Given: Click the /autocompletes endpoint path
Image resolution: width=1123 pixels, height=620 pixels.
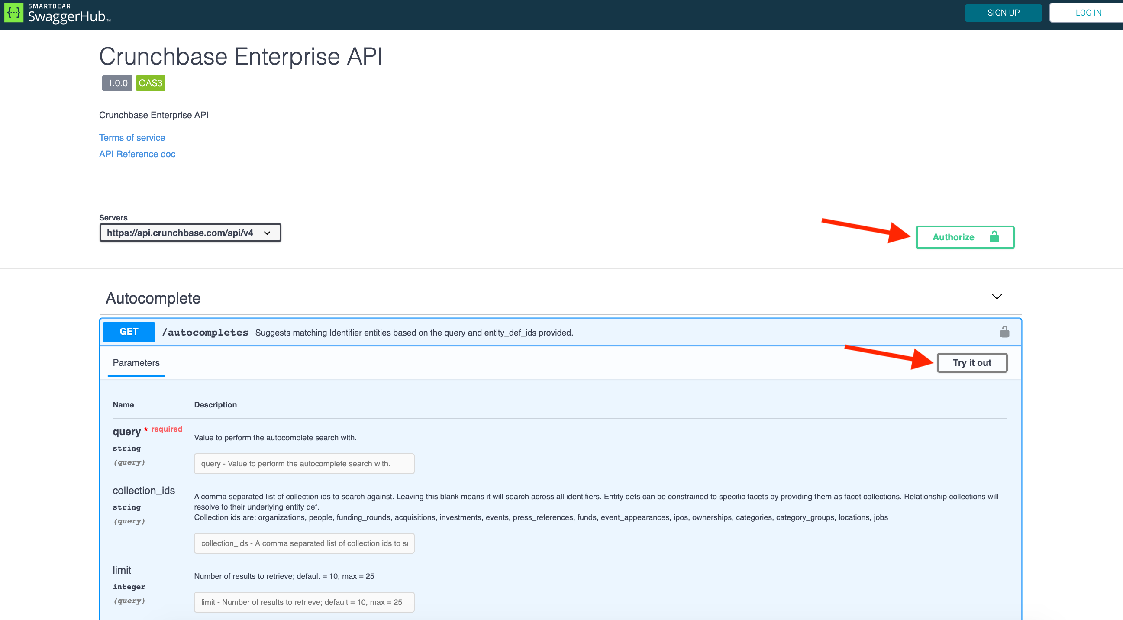Looking at the screenshot, I should pos(205,332).
